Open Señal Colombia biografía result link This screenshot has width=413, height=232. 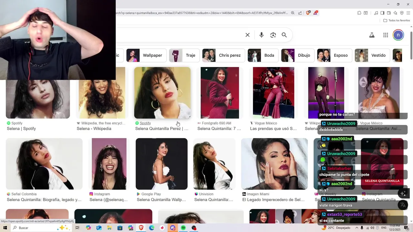(x=44, y=200)
